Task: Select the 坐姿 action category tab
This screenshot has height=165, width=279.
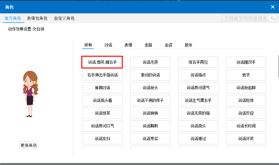Action: pyautogui.click(x=168, y=45)
